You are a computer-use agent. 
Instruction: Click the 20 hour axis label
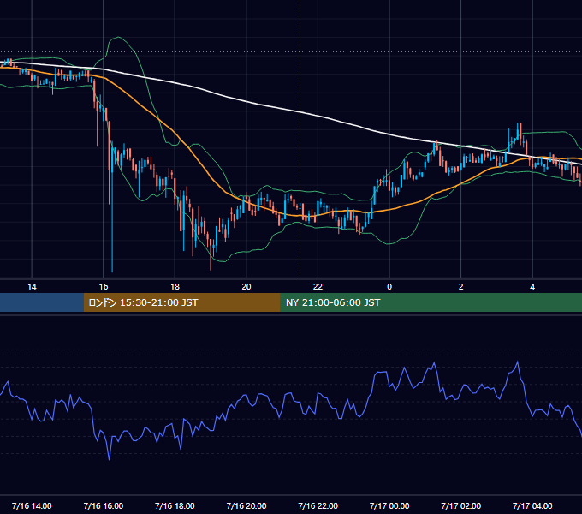click(x=246, y=287)
